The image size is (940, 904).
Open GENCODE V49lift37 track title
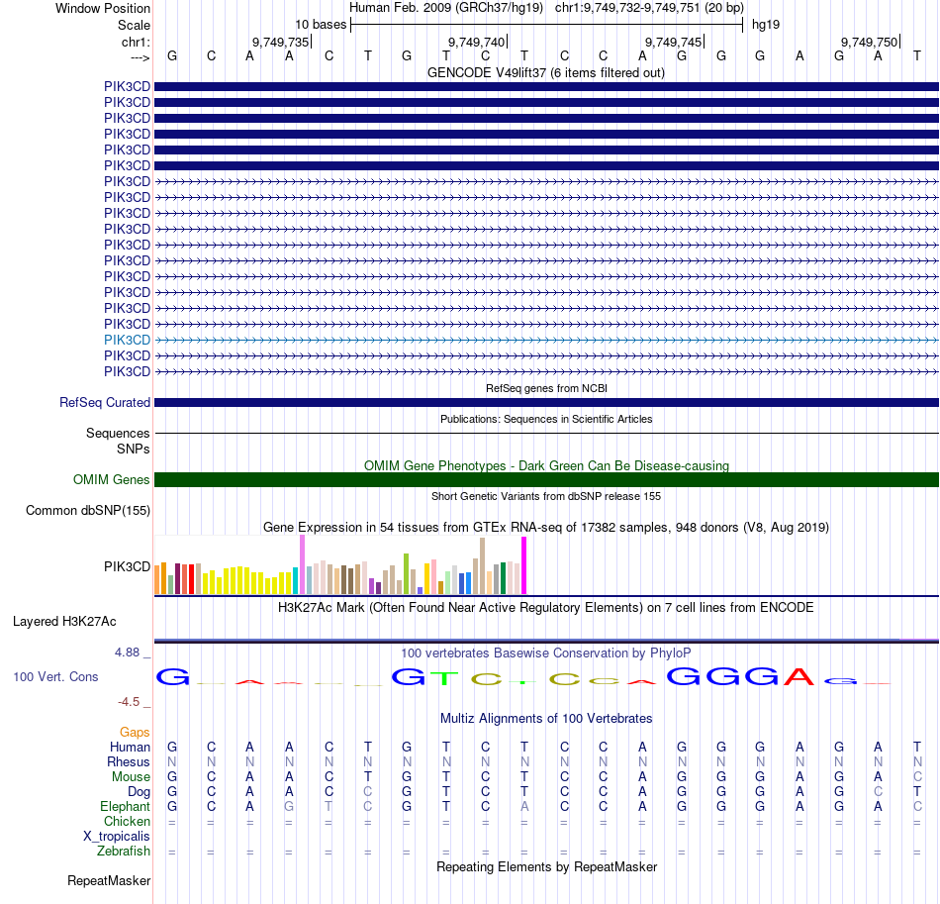(546, 73)
